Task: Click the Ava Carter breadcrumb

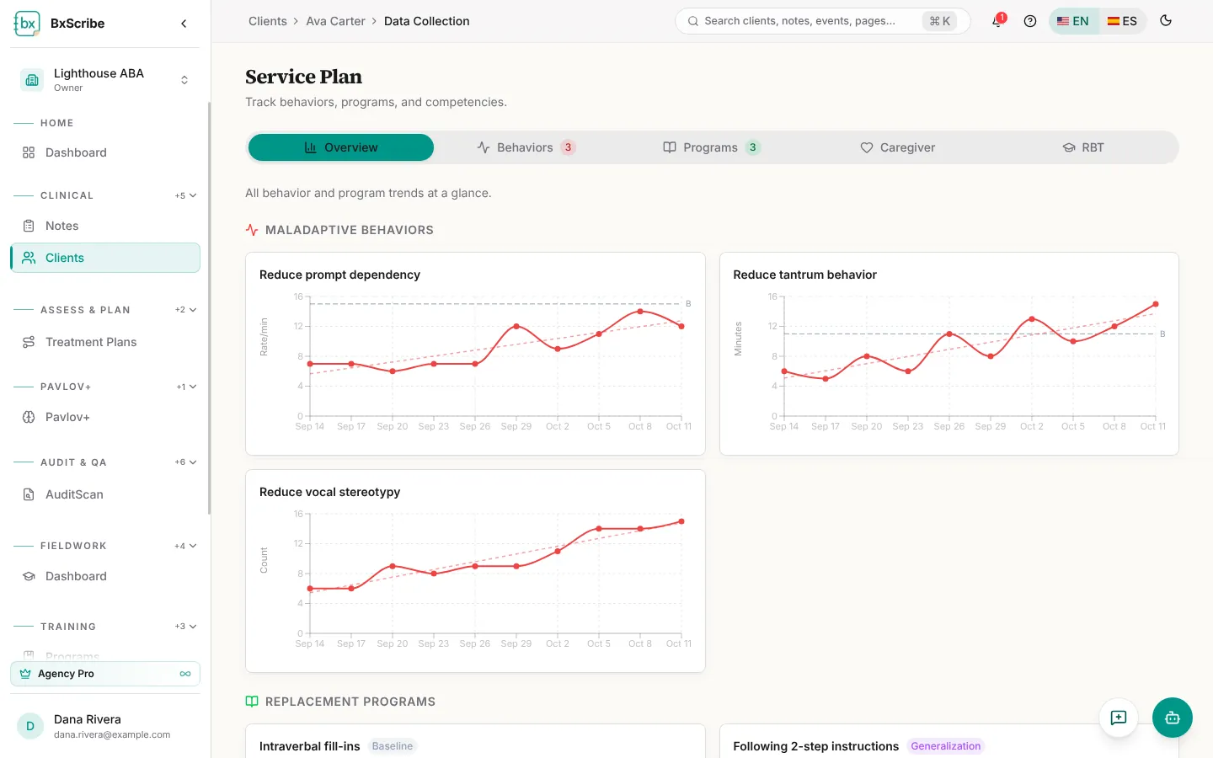Action: click(x=335, y=21)
